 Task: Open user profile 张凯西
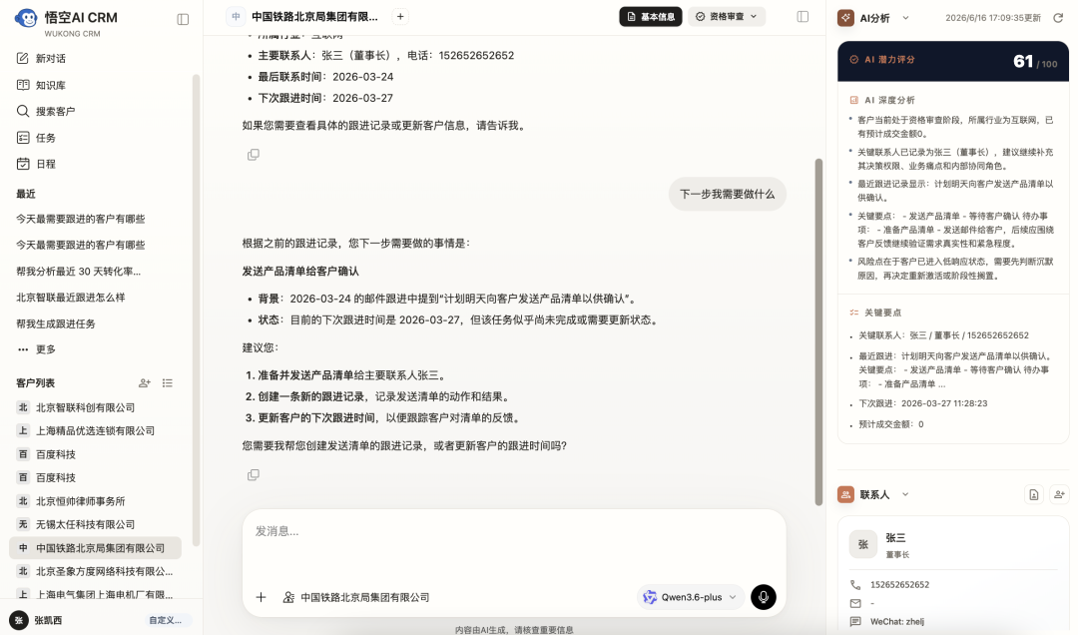click(38, 620)
